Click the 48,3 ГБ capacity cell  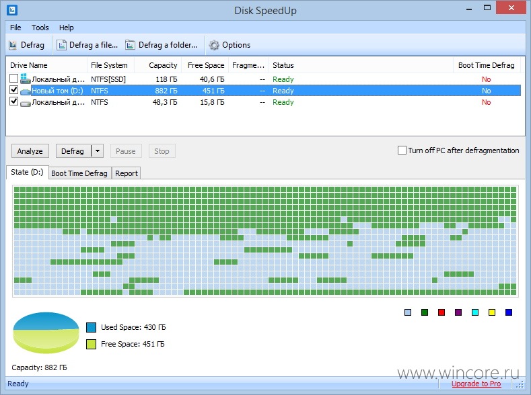(x=165, y=102)
